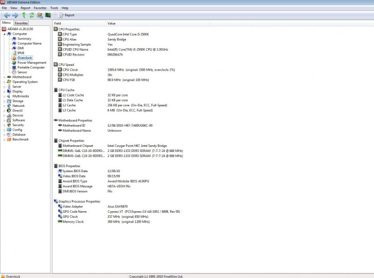Viewport: 374px width, 278px height.
Task: Click the Value column header
Action: [158, 23]
